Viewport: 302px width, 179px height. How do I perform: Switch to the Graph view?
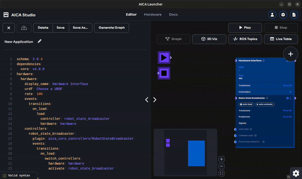coord(173,39)
